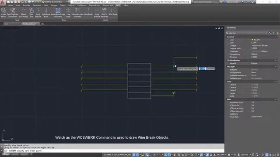The image size is (280, 157).
Task: Toggle MODEL space button in status bar
Action: coord(128,155)
